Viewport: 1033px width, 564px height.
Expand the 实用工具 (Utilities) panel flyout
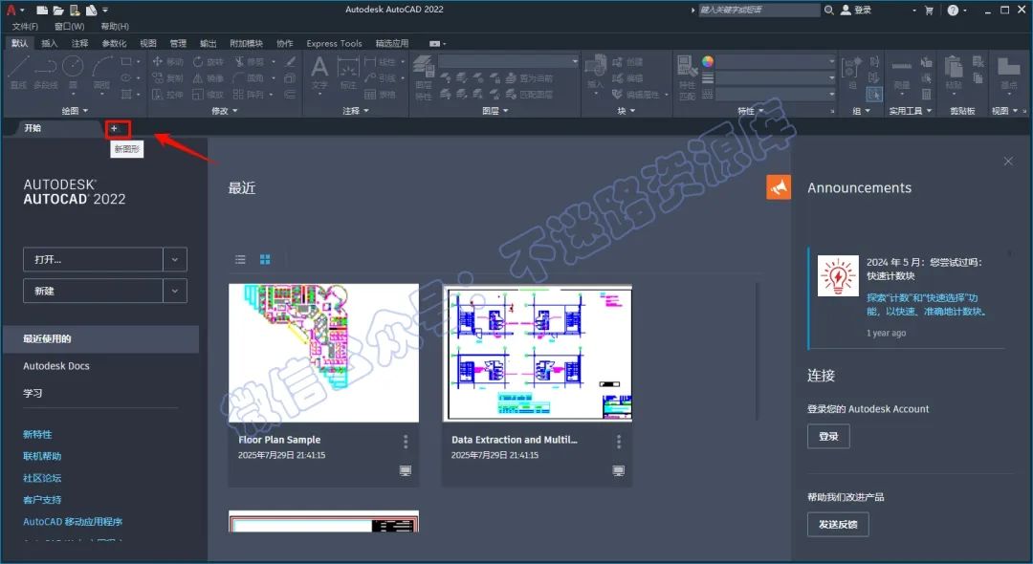[910, 111]
